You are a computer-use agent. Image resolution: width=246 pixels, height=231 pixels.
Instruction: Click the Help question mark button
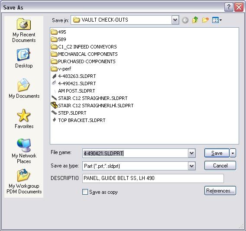click(x=229, y=7)
